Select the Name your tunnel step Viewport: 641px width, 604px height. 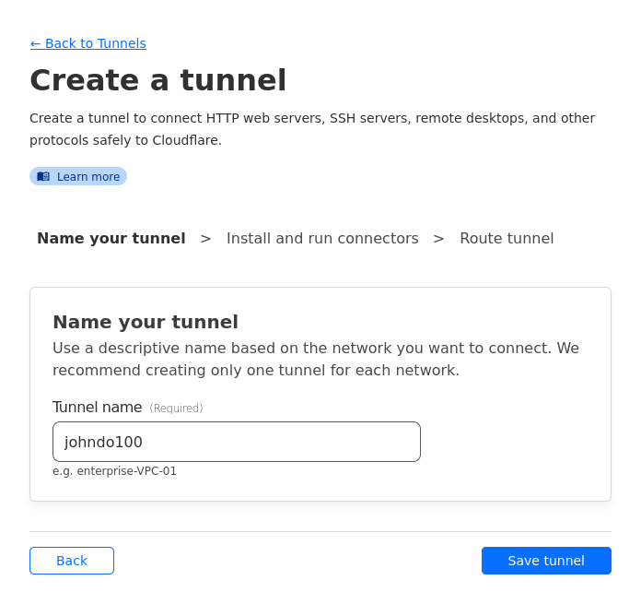[x=111, y=238]
